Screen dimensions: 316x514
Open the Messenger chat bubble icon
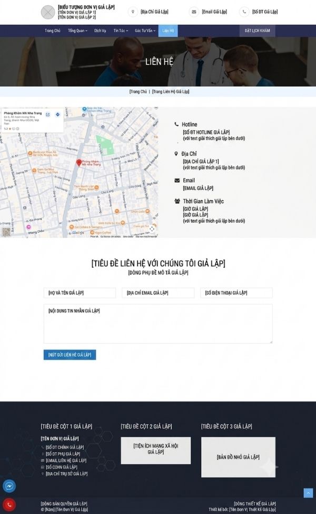[x=9, y=486]
